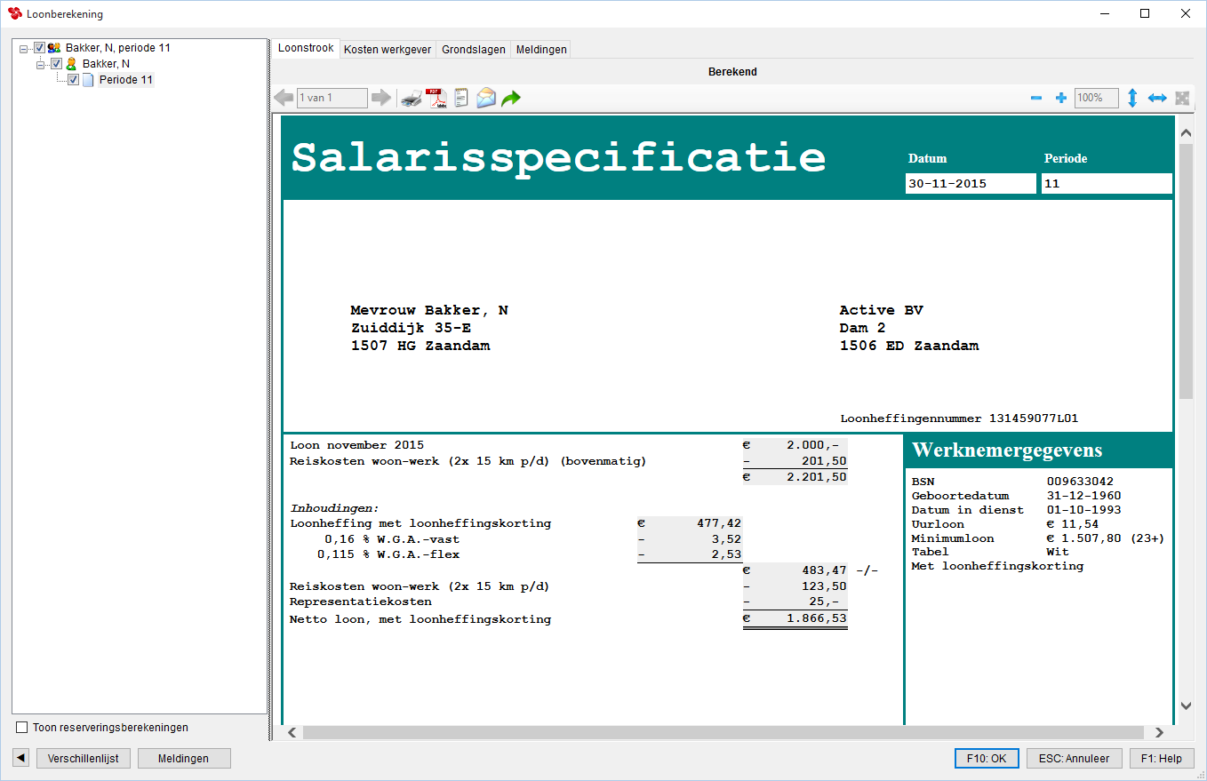Fit page height with vertical arrow
This screenshot has height=781, width=1207.
click(1132, 99)
